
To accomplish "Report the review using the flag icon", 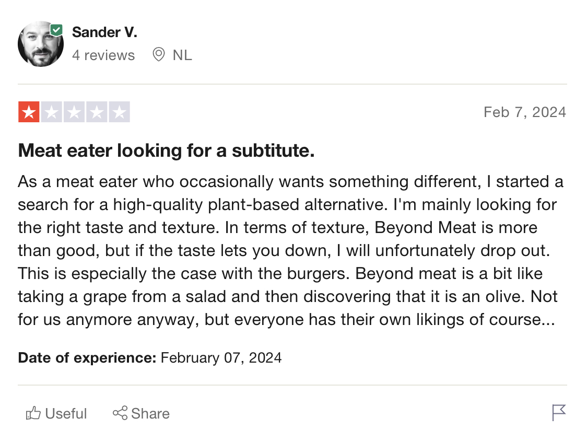I will pos(559,413).
